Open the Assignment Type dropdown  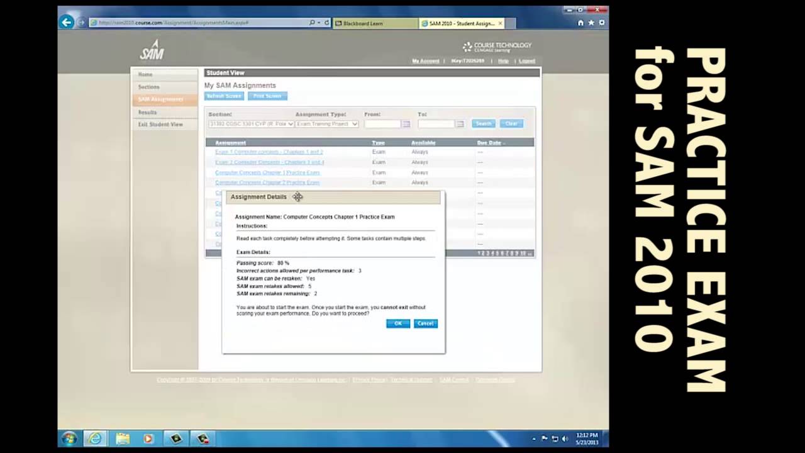[x=327, y=124]
